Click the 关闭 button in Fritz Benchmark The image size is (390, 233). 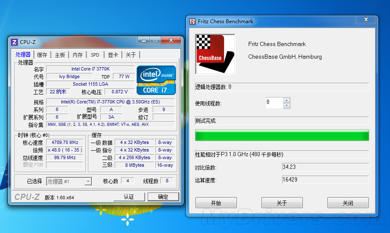point(348,203)
